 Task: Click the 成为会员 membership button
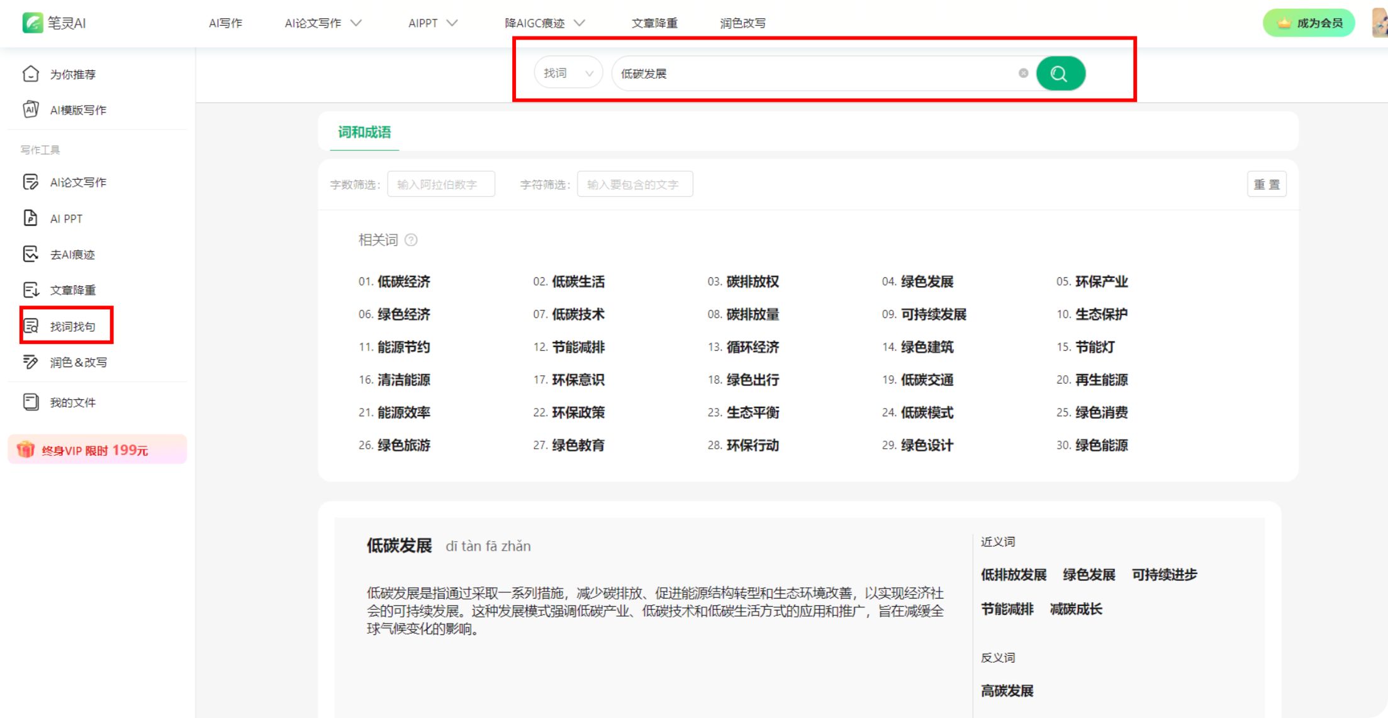click(1309, 23)
